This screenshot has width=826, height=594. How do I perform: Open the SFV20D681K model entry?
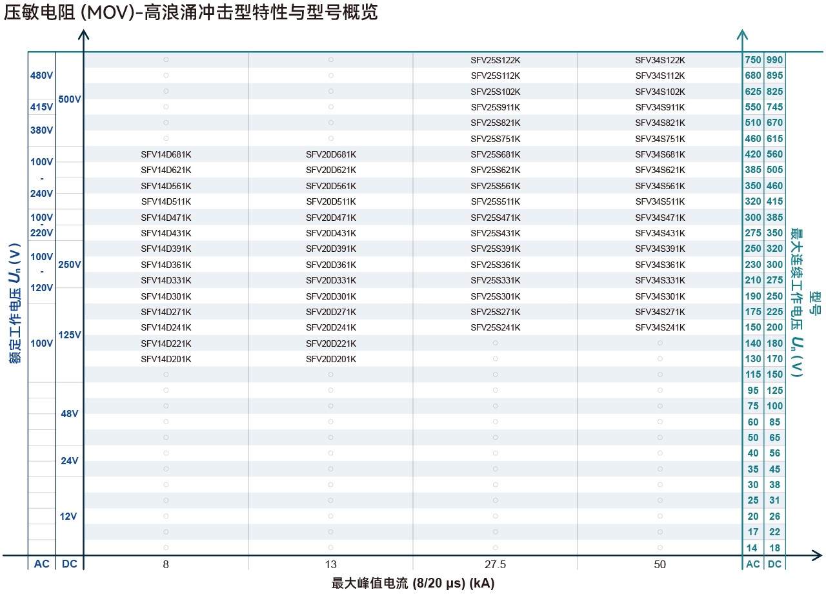click(330, 154)
